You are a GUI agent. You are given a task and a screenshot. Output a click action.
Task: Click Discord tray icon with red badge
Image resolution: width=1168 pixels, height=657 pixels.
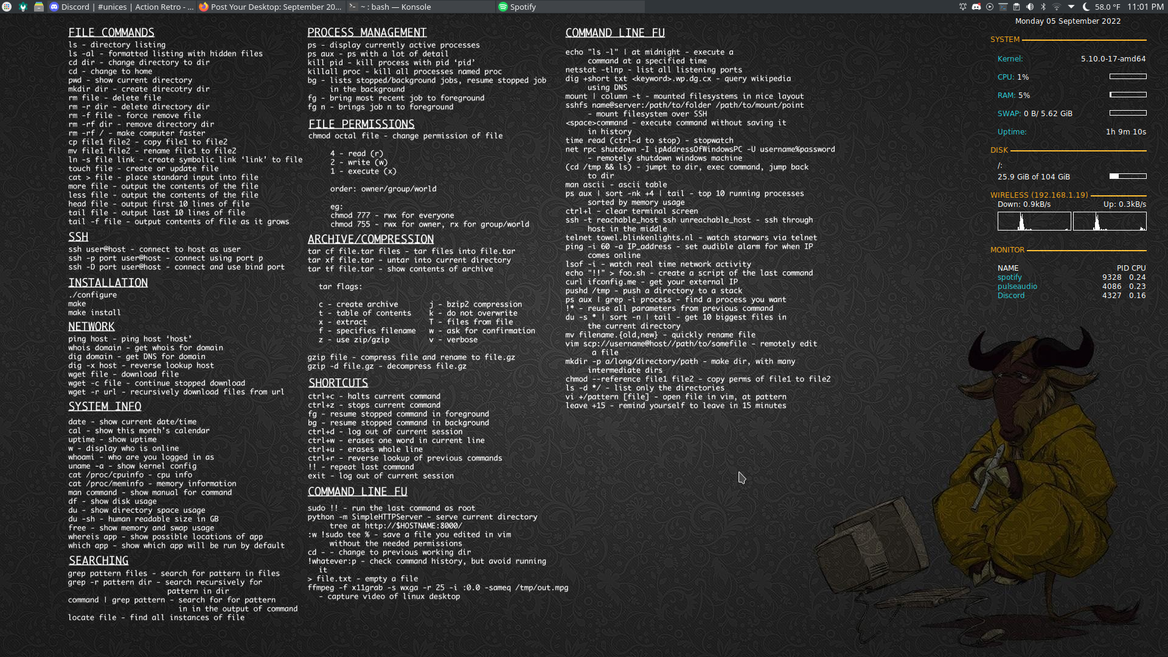coord(976,7)
